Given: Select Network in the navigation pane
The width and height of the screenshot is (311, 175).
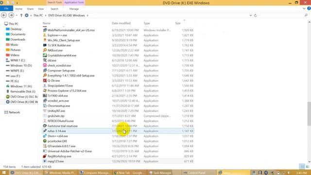Looking at the screenshot, I should click(x=14, y=112).
